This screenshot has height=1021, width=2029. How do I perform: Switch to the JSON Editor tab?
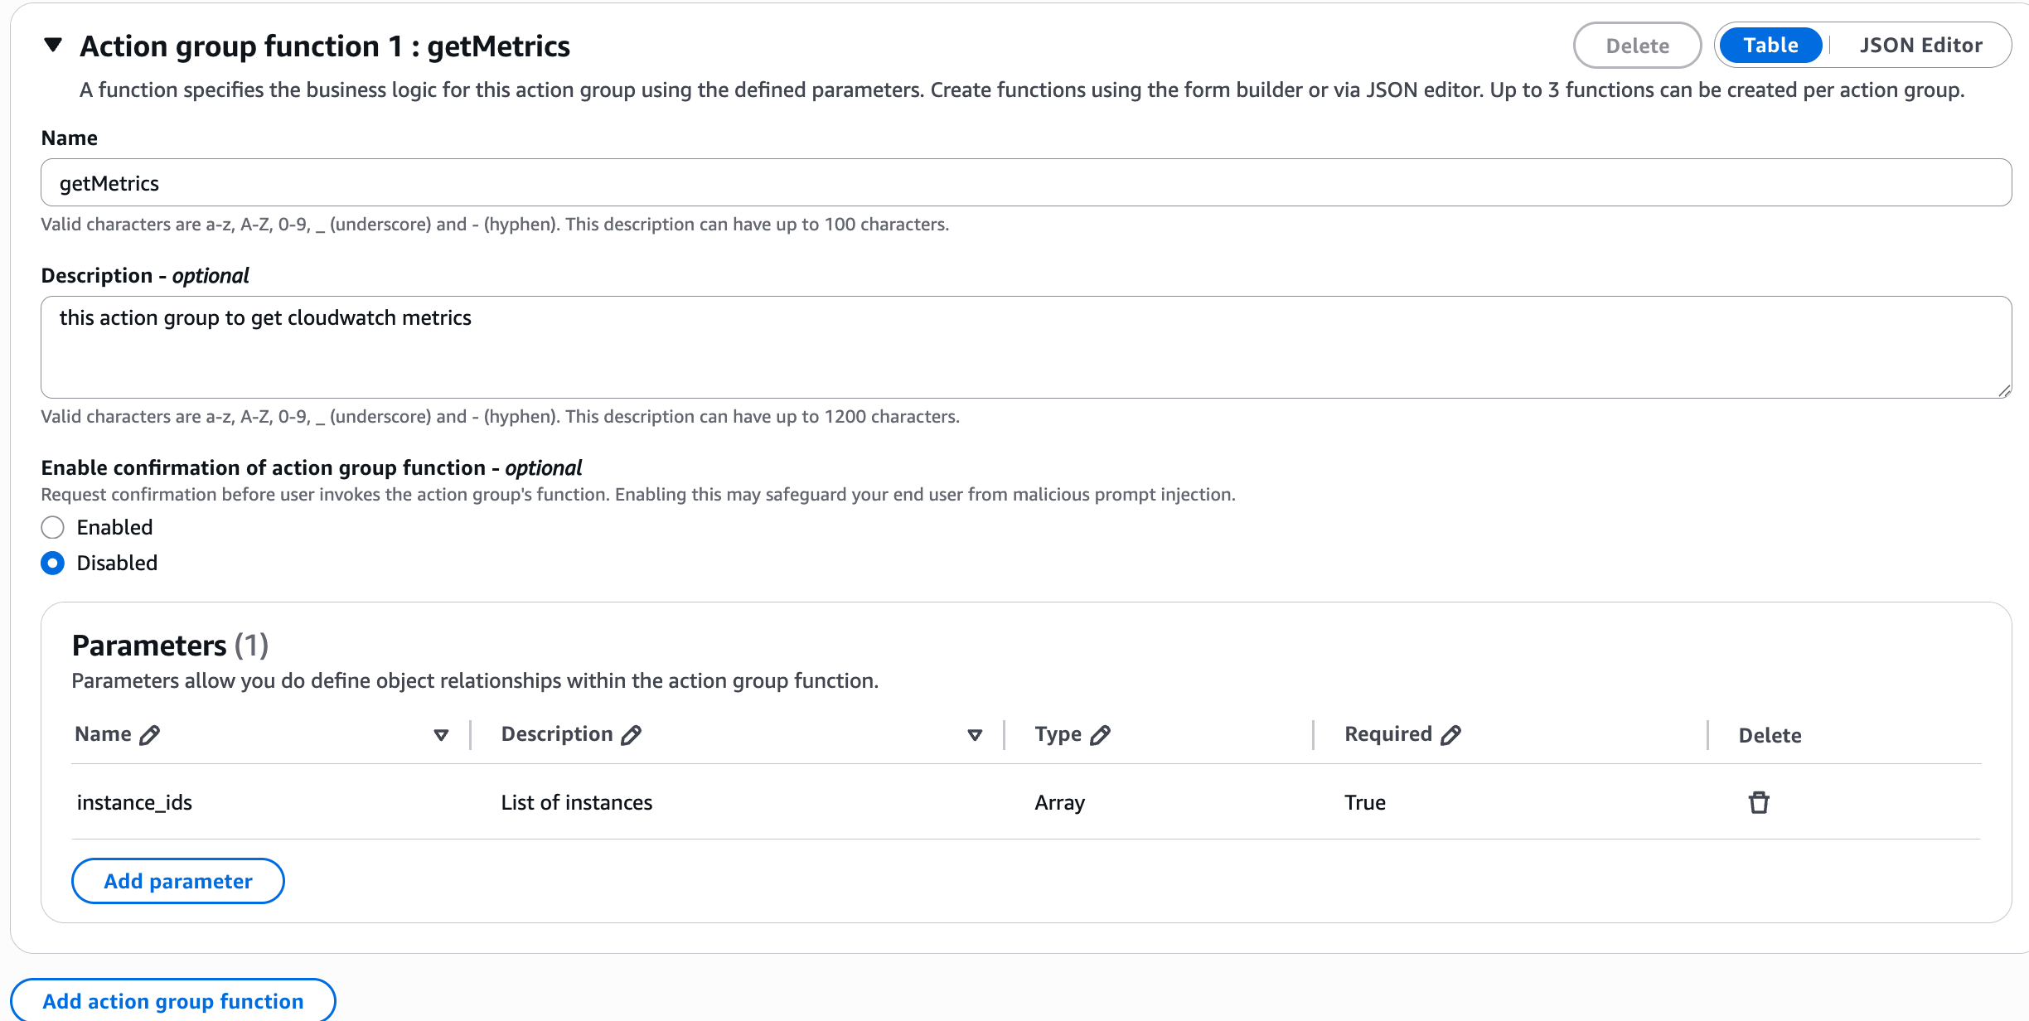[x=1920, y=46]
